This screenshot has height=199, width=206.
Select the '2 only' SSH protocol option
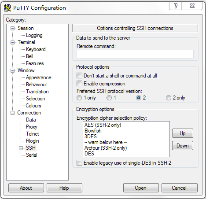(169, 98)
